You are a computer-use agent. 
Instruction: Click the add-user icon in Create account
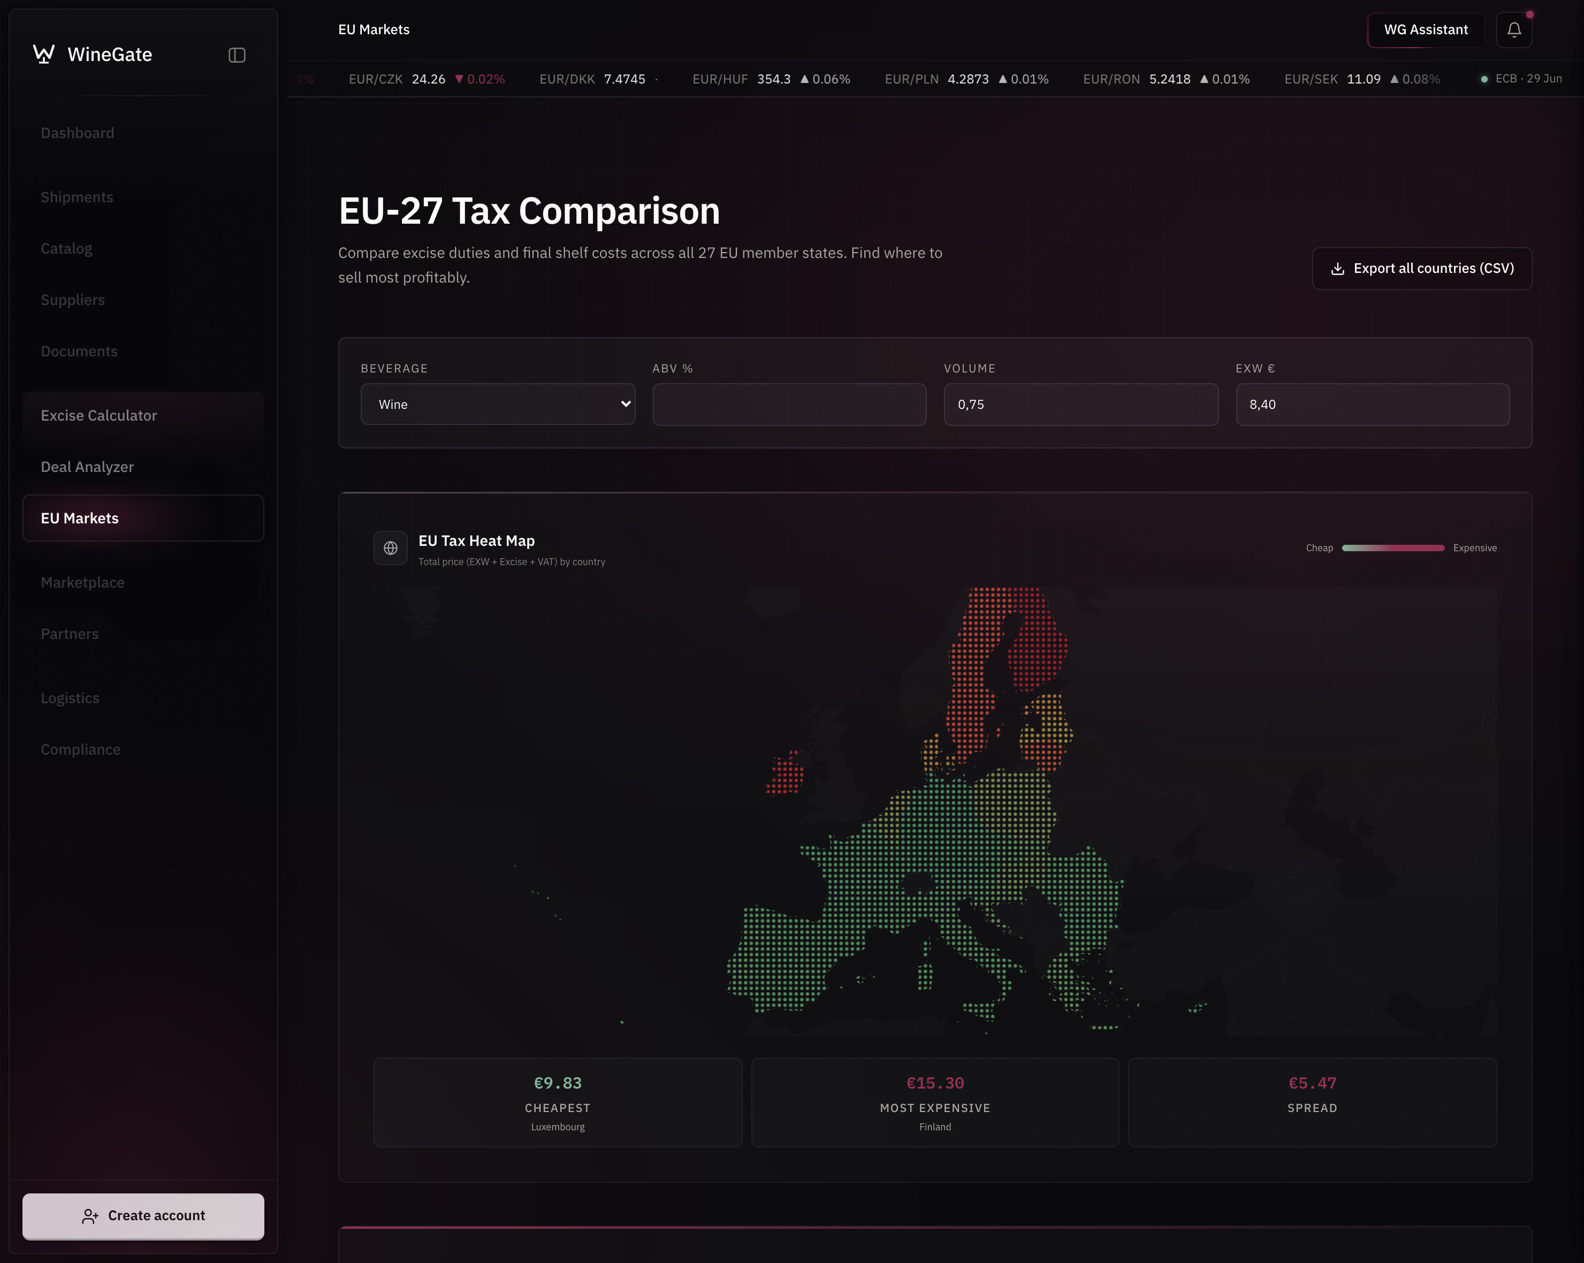click(89, 1216)
